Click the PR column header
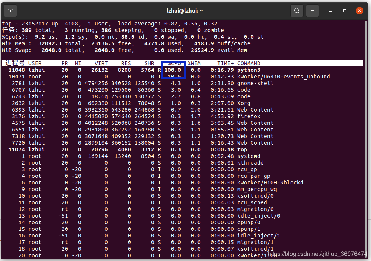The image size is (371, 261). coord(65,63)
